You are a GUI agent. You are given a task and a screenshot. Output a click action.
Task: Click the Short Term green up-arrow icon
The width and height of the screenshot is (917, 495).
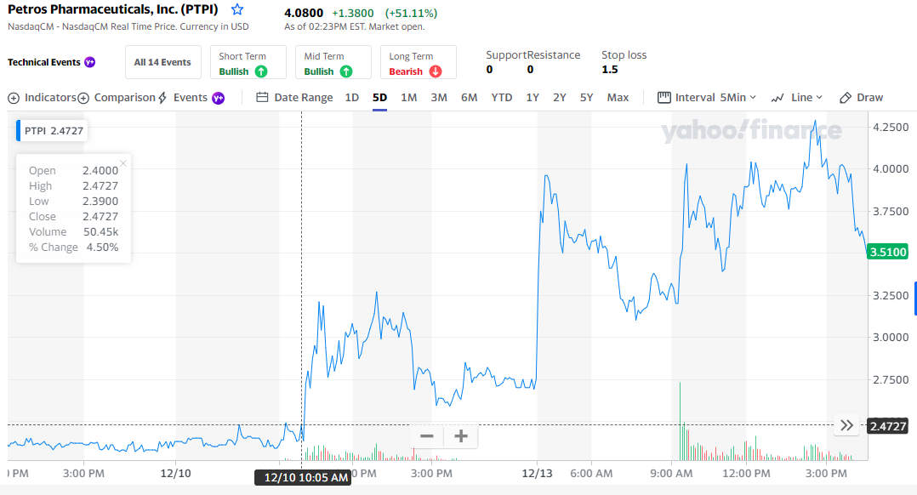tap(261, 71)
